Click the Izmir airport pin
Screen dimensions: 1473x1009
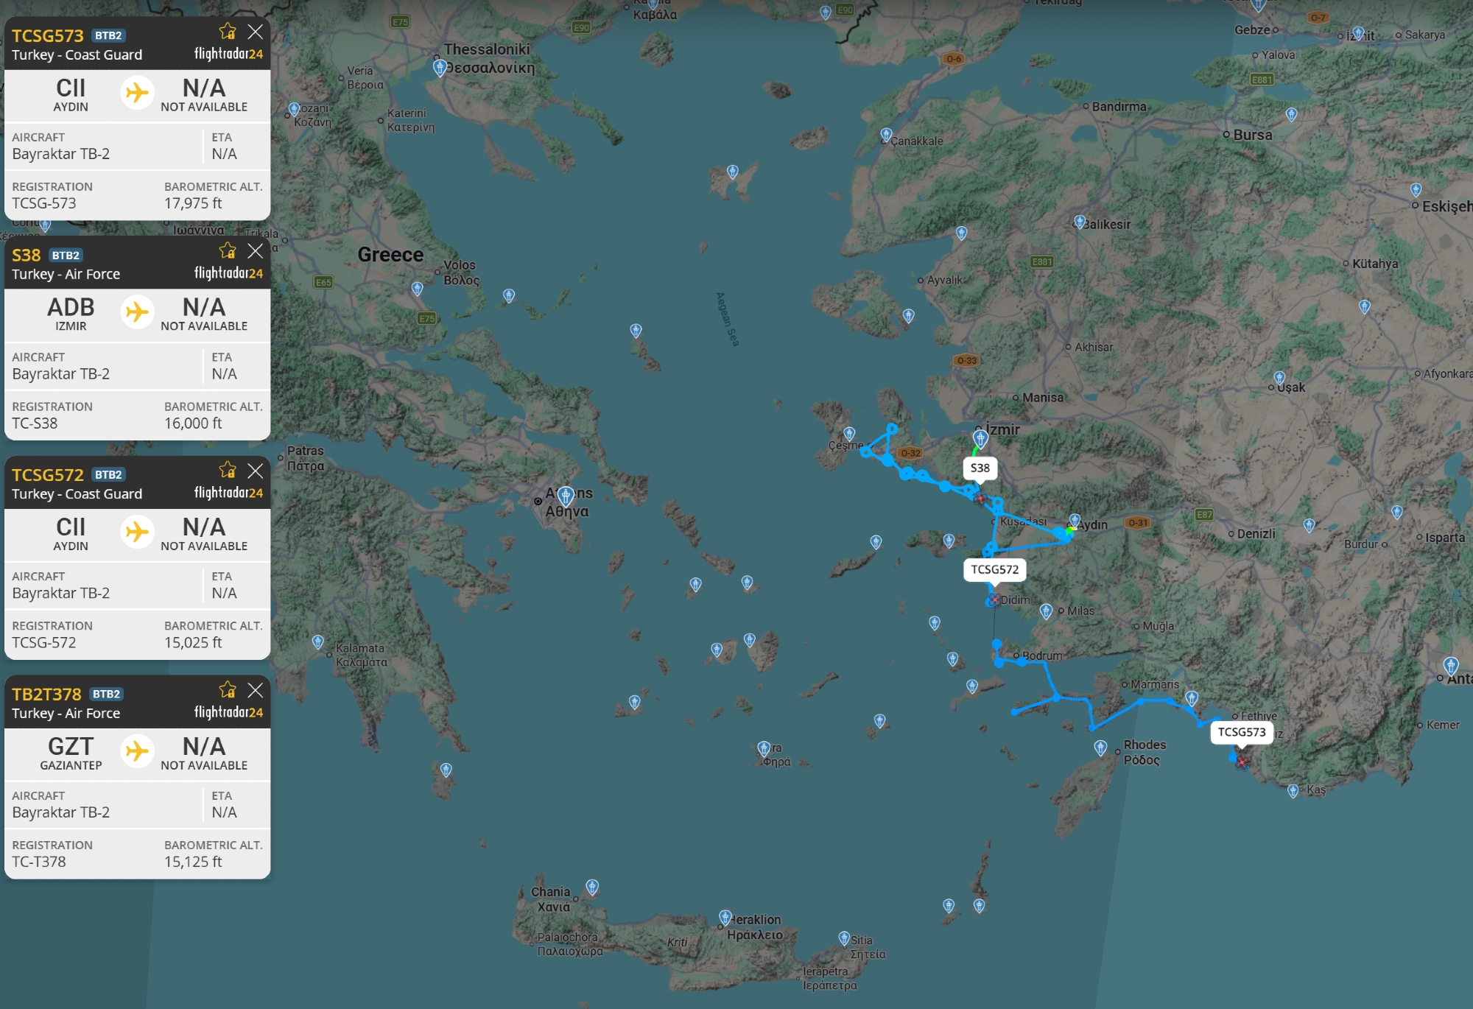click(x=980, y=439)
